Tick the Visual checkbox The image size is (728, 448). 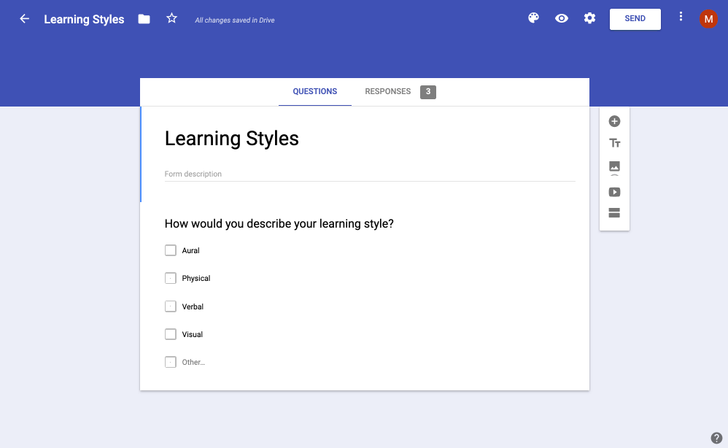coord(171,334)
